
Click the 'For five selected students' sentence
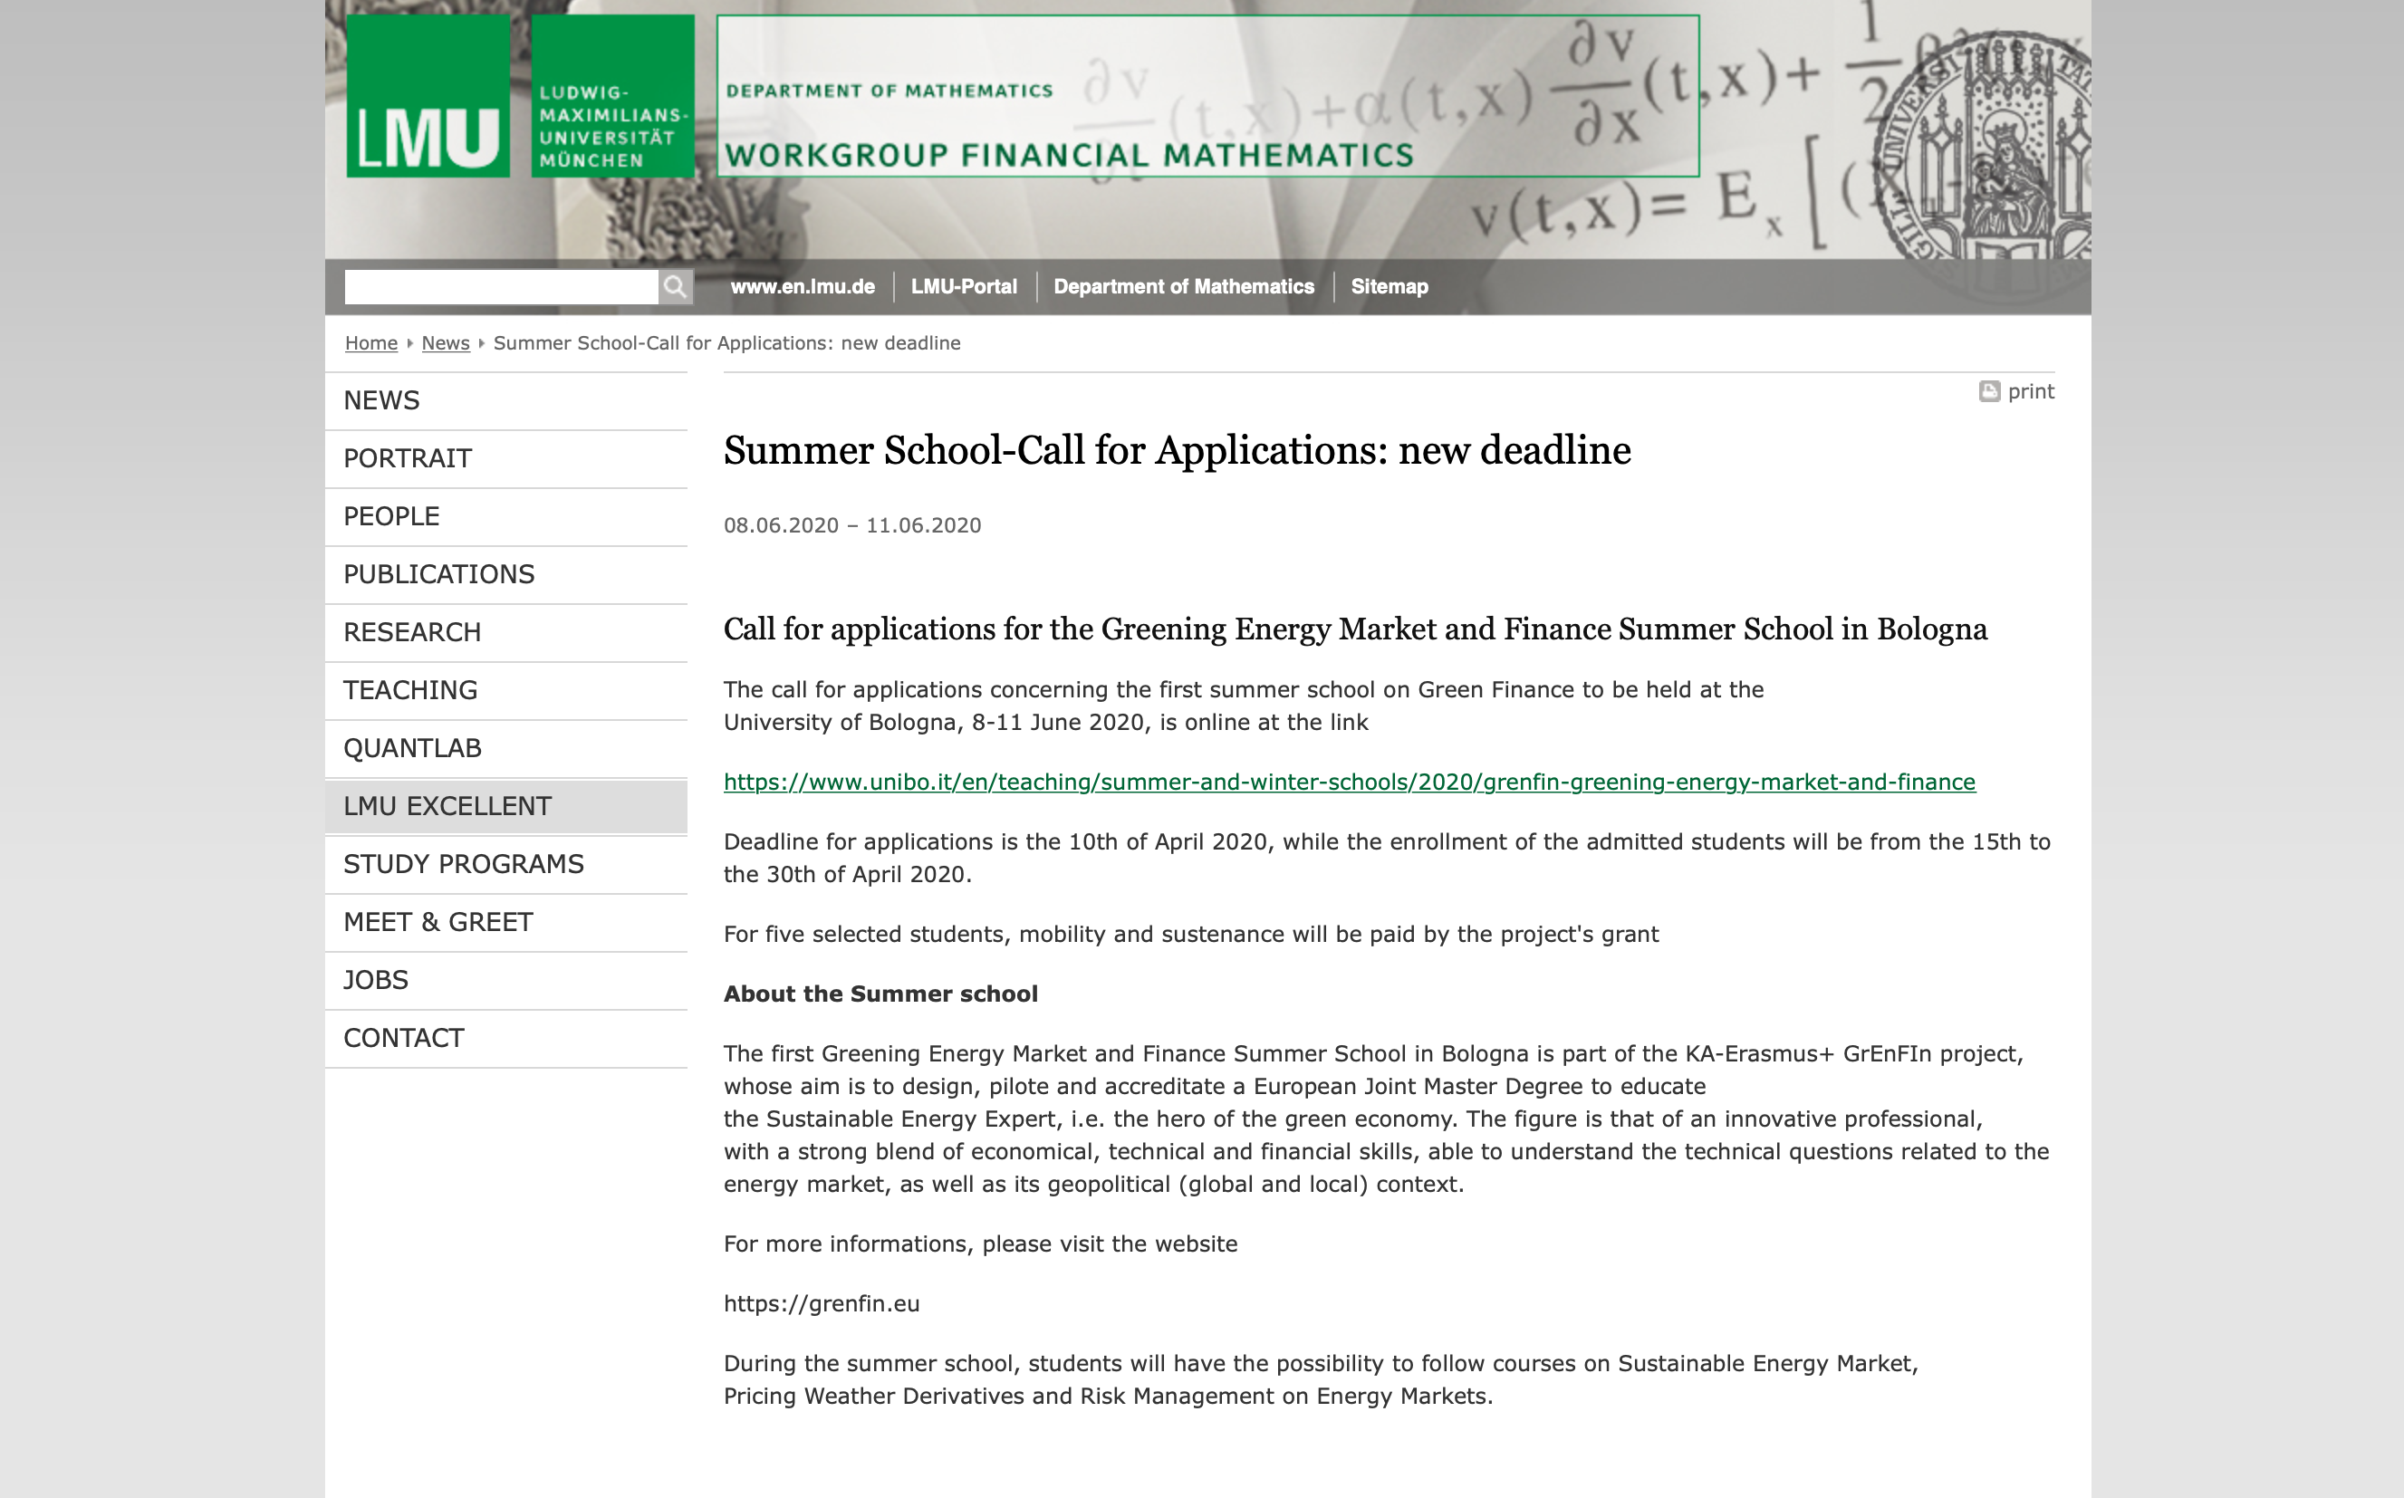point(1191,935)
